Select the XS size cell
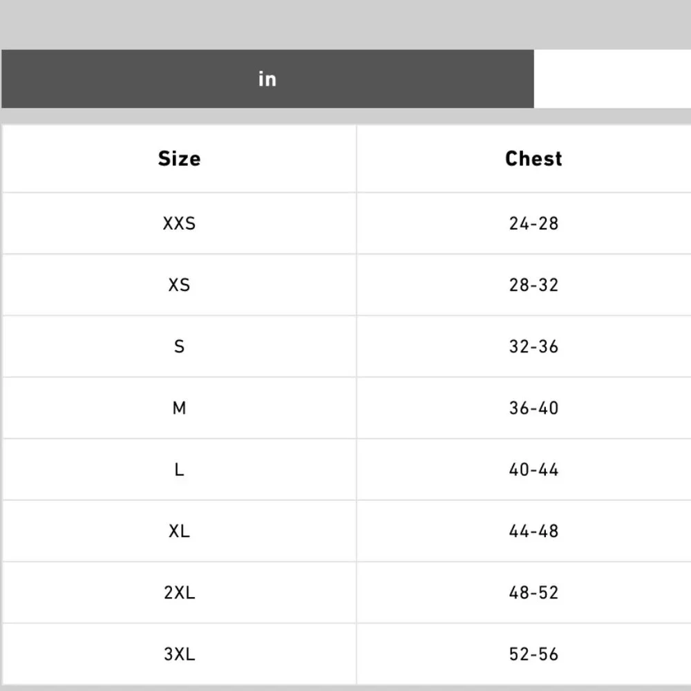 [179, 285]
